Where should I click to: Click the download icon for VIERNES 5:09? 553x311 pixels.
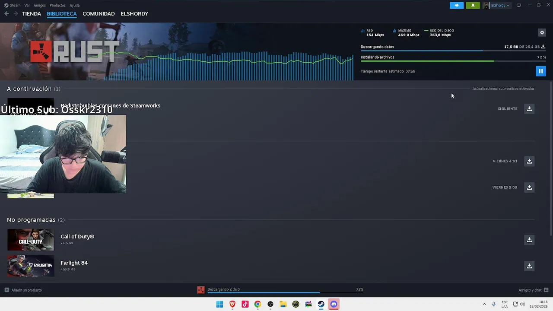coord(529,187)
